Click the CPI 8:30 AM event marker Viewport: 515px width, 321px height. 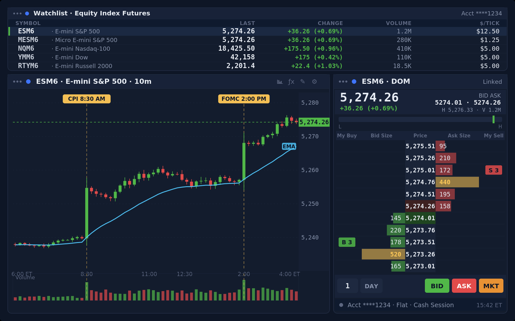[86, 99]
